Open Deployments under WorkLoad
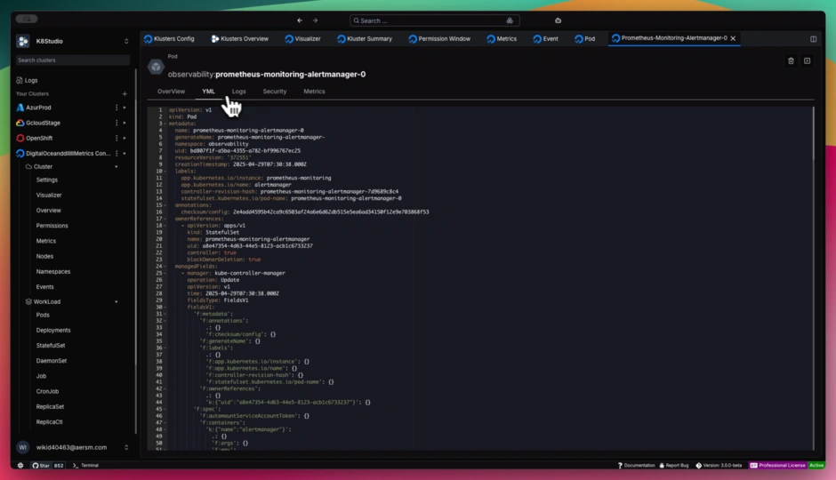This screenshot has height=480, width=836. point(53,331)
